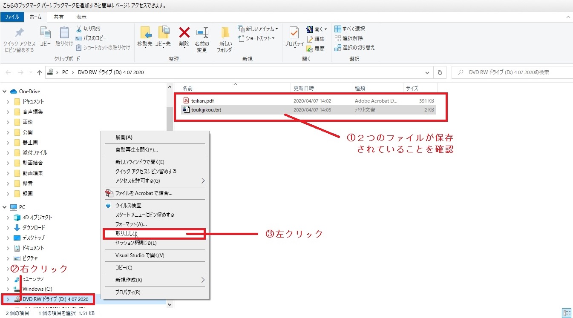Click the Paste (貼り付け) clipboard icon
The image size is (573, 318).
point(64,33)
